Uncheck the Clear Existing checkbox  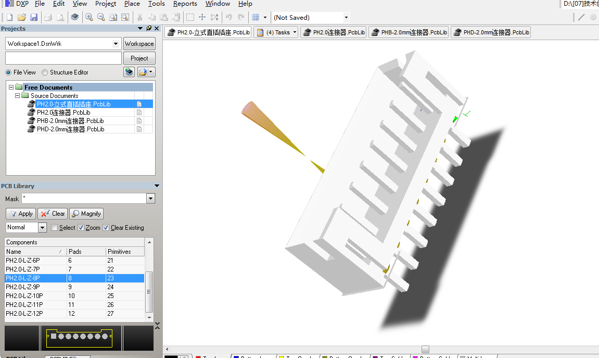coord(106,228)
